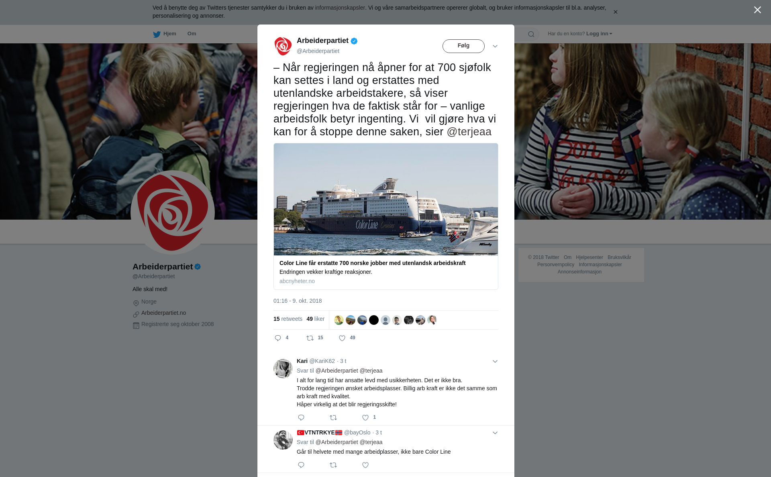Like Kari's reply with heart icon
Image resolution: width=771 pixels, height=477 pixels.
[365, 418]
